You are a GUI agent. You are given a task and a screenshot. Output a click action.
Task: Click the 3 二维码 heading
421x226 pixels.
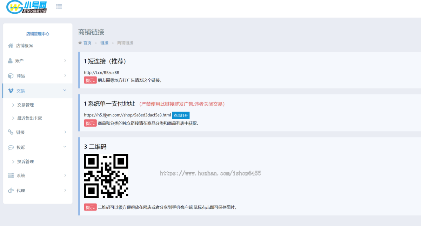coord(95,147)
